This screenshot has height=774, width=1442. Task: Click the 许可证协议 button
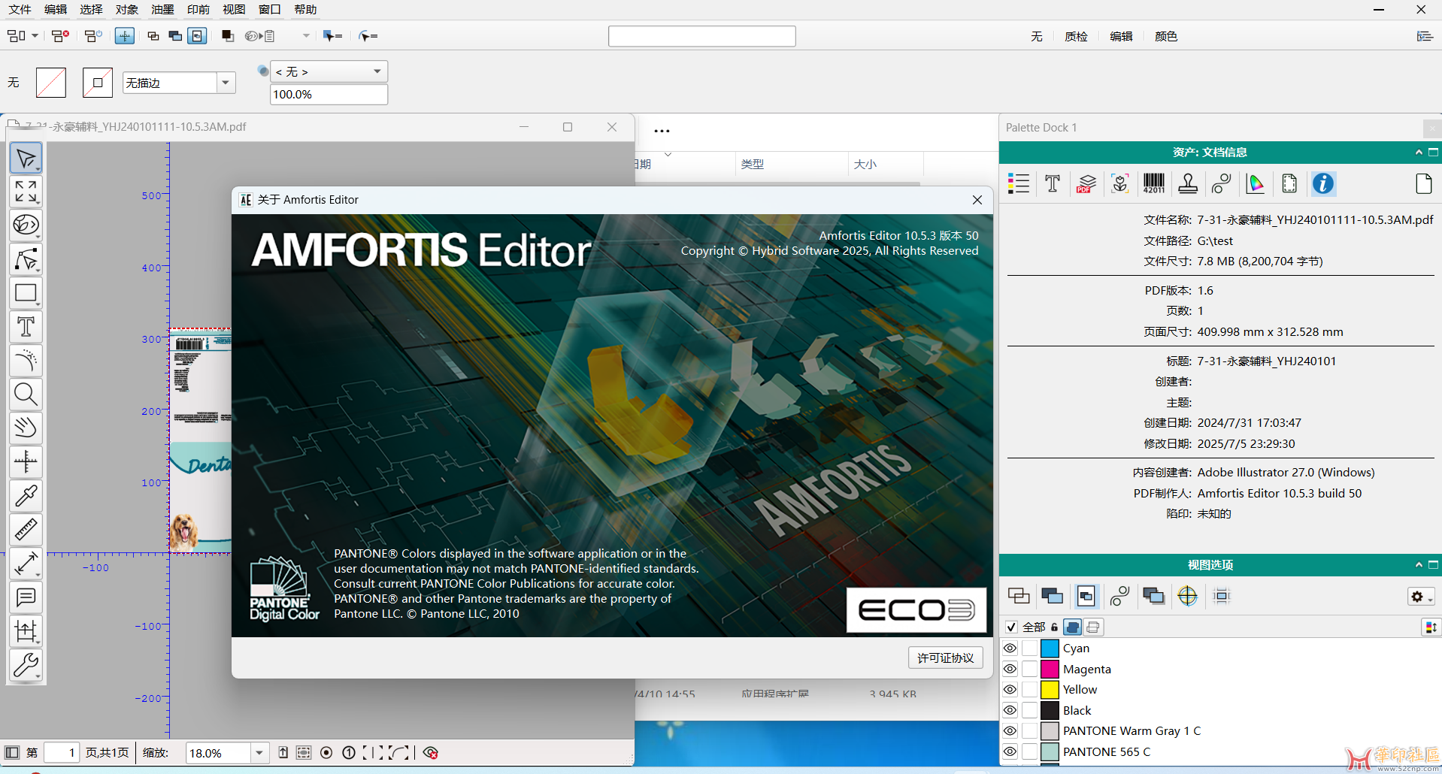pos(945,658)
